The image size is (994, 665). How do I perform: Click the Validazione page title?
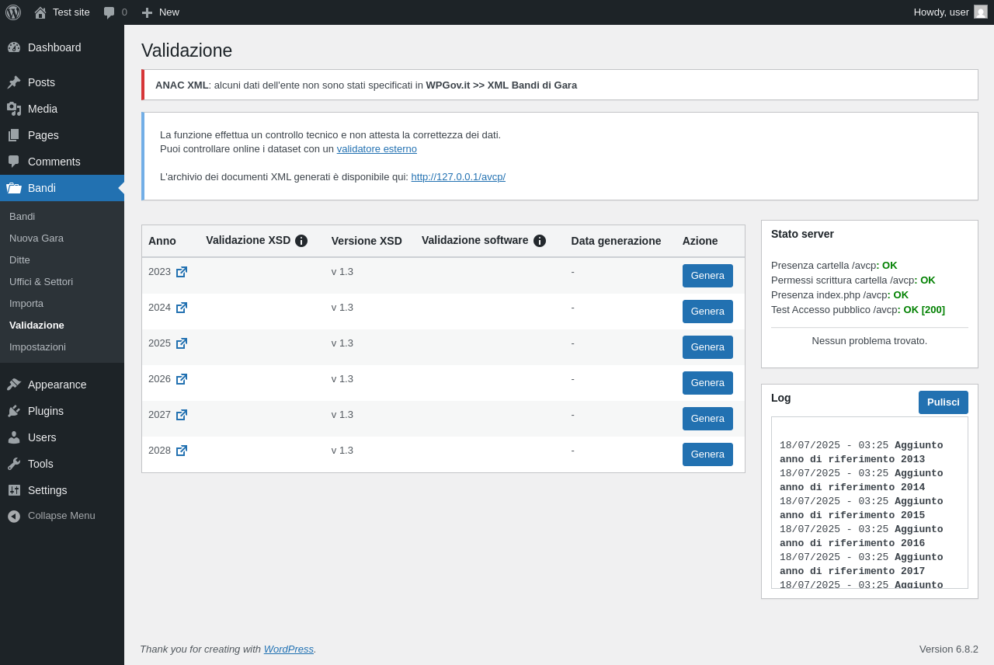186,50
